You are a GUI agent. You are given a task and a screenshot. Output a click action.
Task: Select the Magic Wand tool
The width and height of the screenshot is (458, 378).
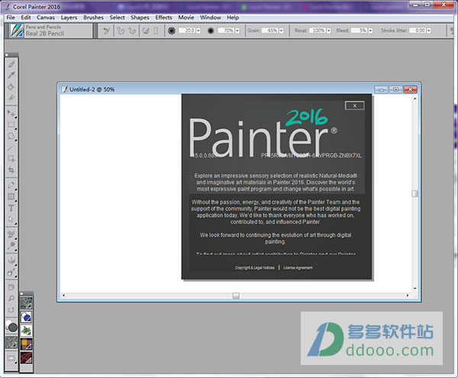[11, 148]
